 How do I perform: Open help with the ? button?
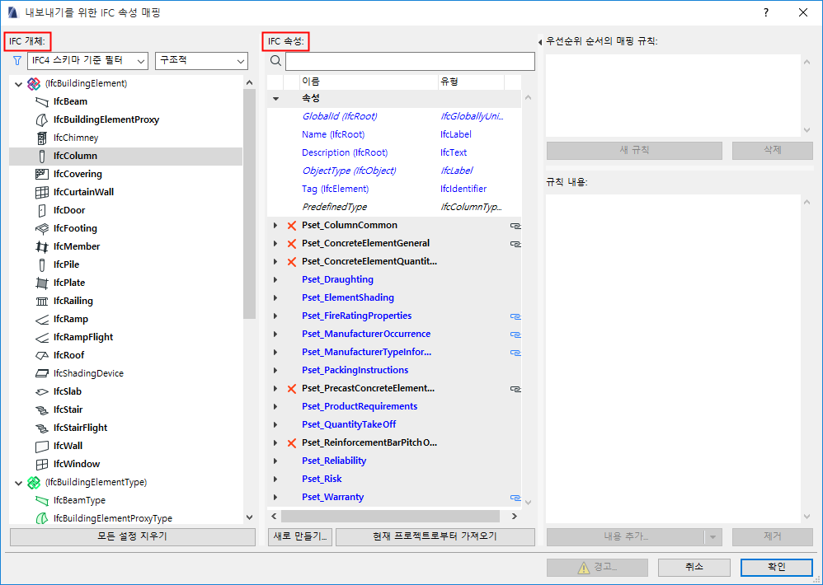click(x=766, y=12)
